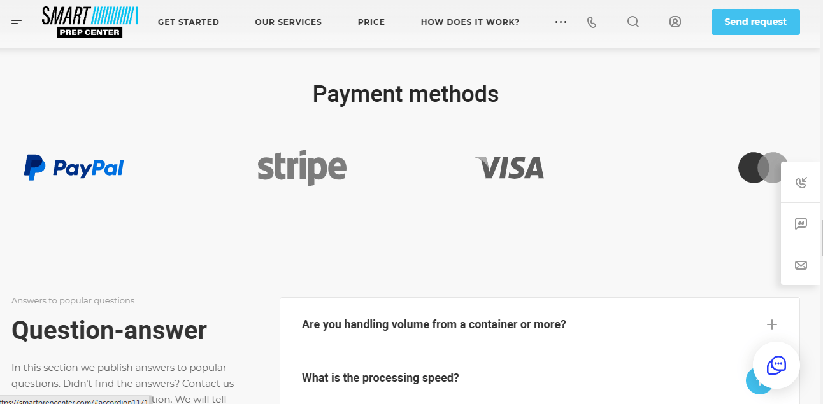The height and width of the screenshot is (404, 823).
Task: Click the callback phone widget icon
Action: click(x=801, y=183)
